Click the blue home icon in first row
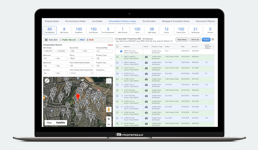The height and width of the screenshot is (150, 258). (x=121, y=51)
